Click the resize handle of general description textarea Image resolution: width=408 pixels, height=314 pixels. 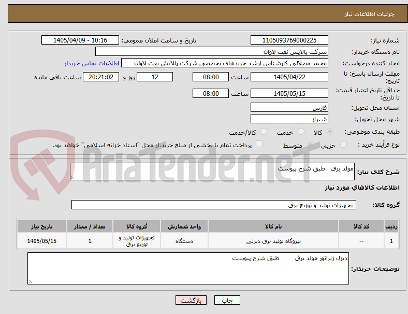point(72,178)
